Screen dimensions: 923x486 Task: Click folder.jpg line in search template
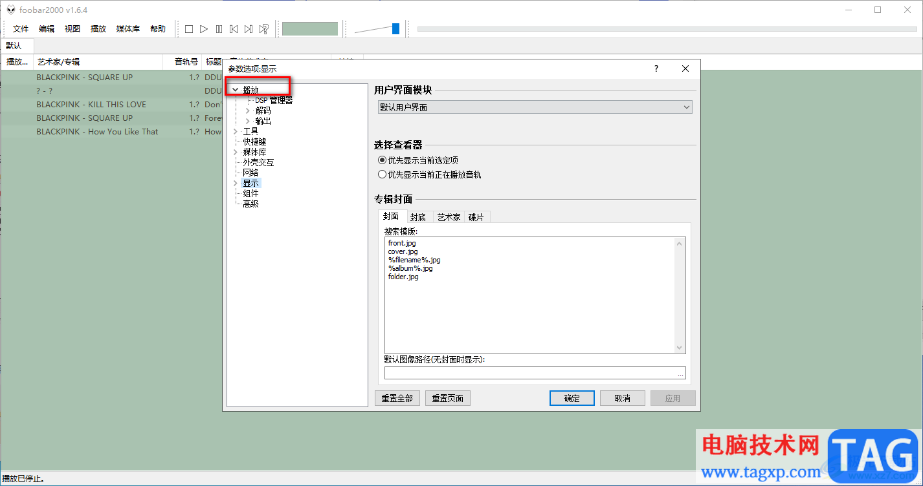point(403,277)
